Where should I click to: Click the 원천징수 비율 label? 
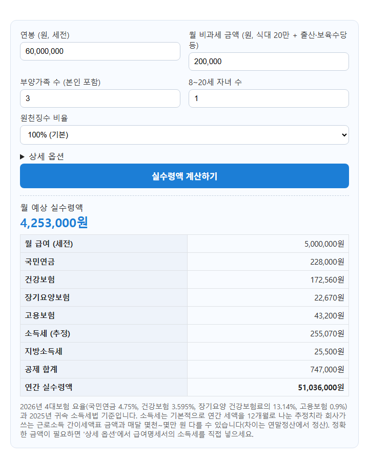(44, 118)
